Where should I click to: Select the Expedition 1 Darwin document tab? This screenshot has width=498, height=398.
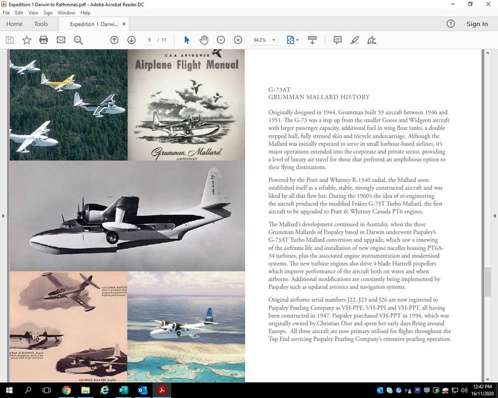(x=94, y=24)
